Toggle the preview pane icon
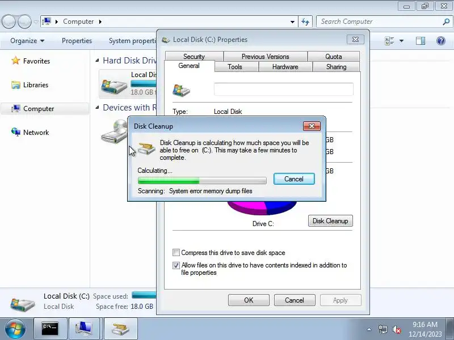The image size is (454, 340). (x=421, y=41)
